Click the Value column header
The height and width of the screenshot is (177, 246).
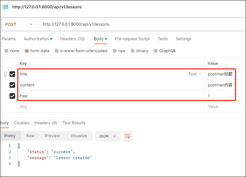(213, 63)
